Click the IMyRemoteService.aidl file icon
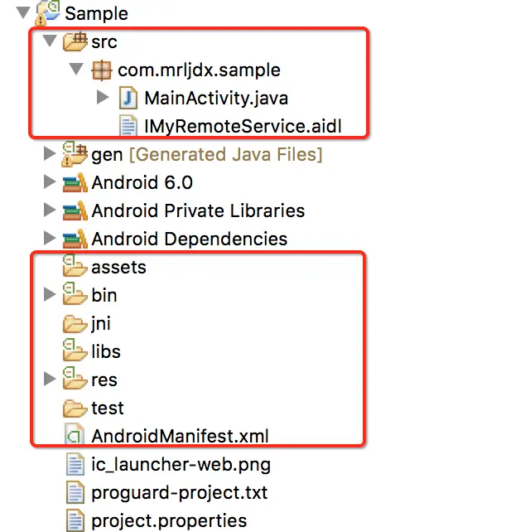 tap(128, 125)
